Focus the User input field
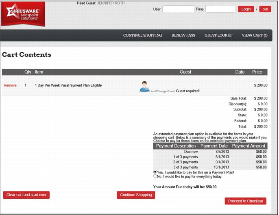The height and width of the screenshot is (215, 279). (179, 9)
